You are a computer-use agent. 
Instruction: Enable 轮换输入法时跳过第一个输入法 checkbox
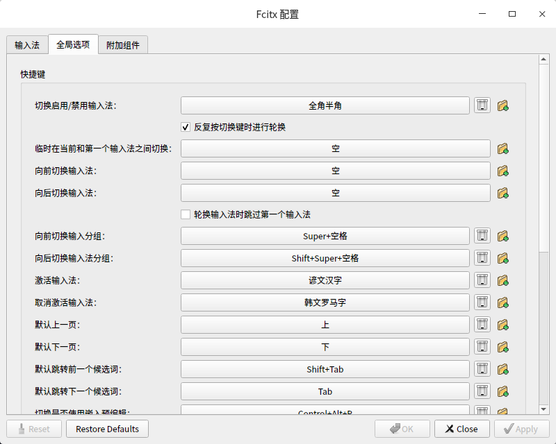pos(186,214)
